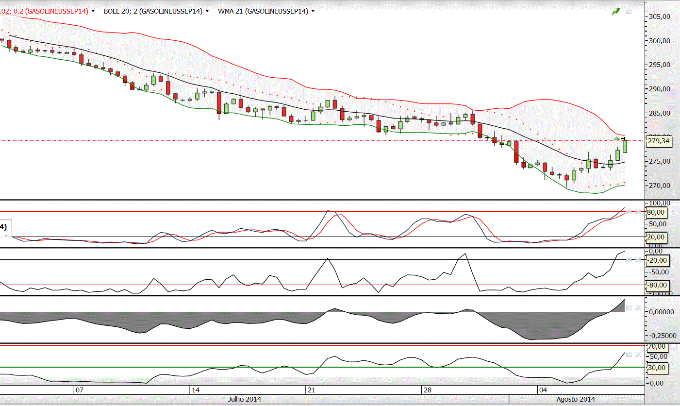The height and width of the screenshot is (406, 680).
Task: Click the 'Agosto 2014' month label
Action: 575,399
